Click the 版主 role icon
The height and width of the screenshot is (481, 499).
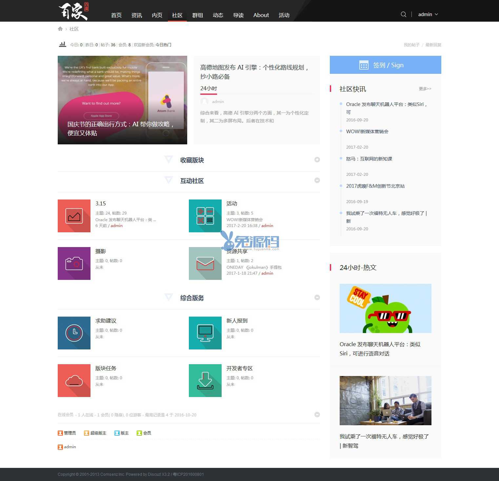coord(117,433)
